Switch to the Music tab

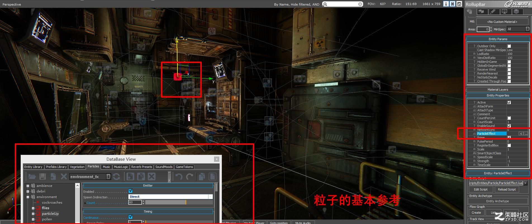click(x=106, y=167)
